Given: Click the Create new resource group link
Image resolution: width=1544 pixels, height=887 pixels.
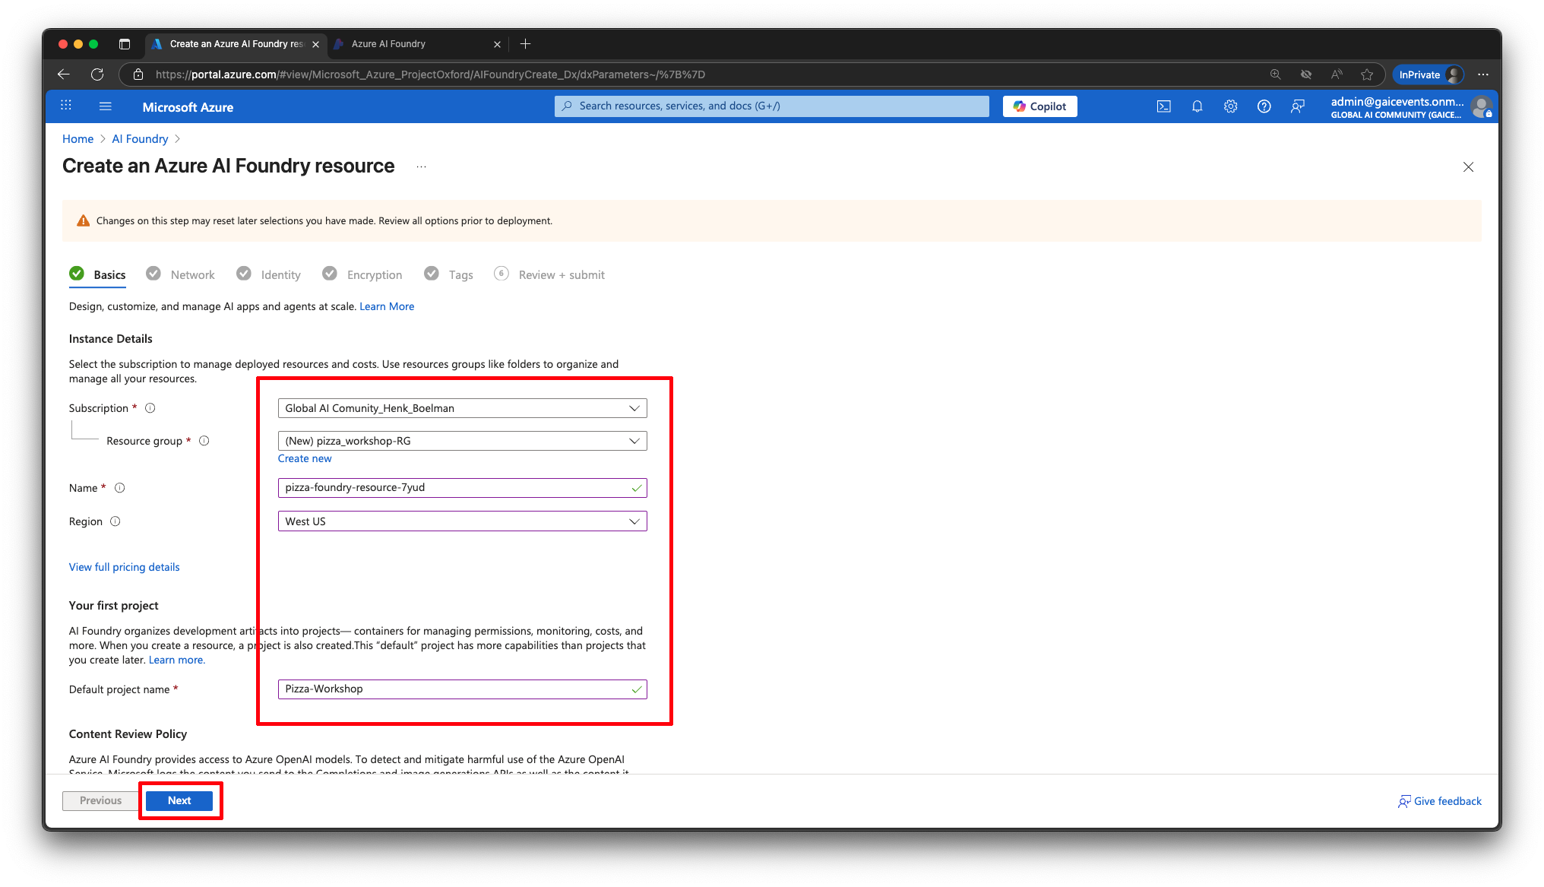Looking at the screenshot, I should (x=304, y=458).
